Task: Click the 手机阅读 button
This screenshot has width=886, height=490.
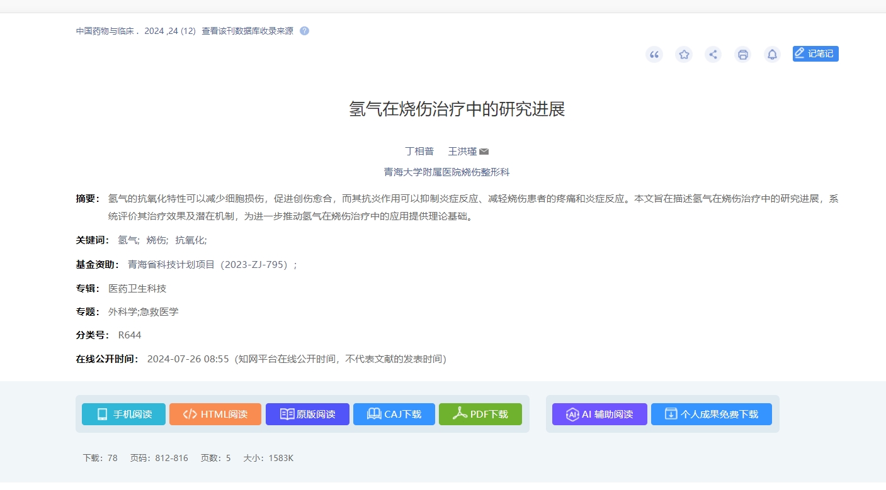Action: [123, 414]
